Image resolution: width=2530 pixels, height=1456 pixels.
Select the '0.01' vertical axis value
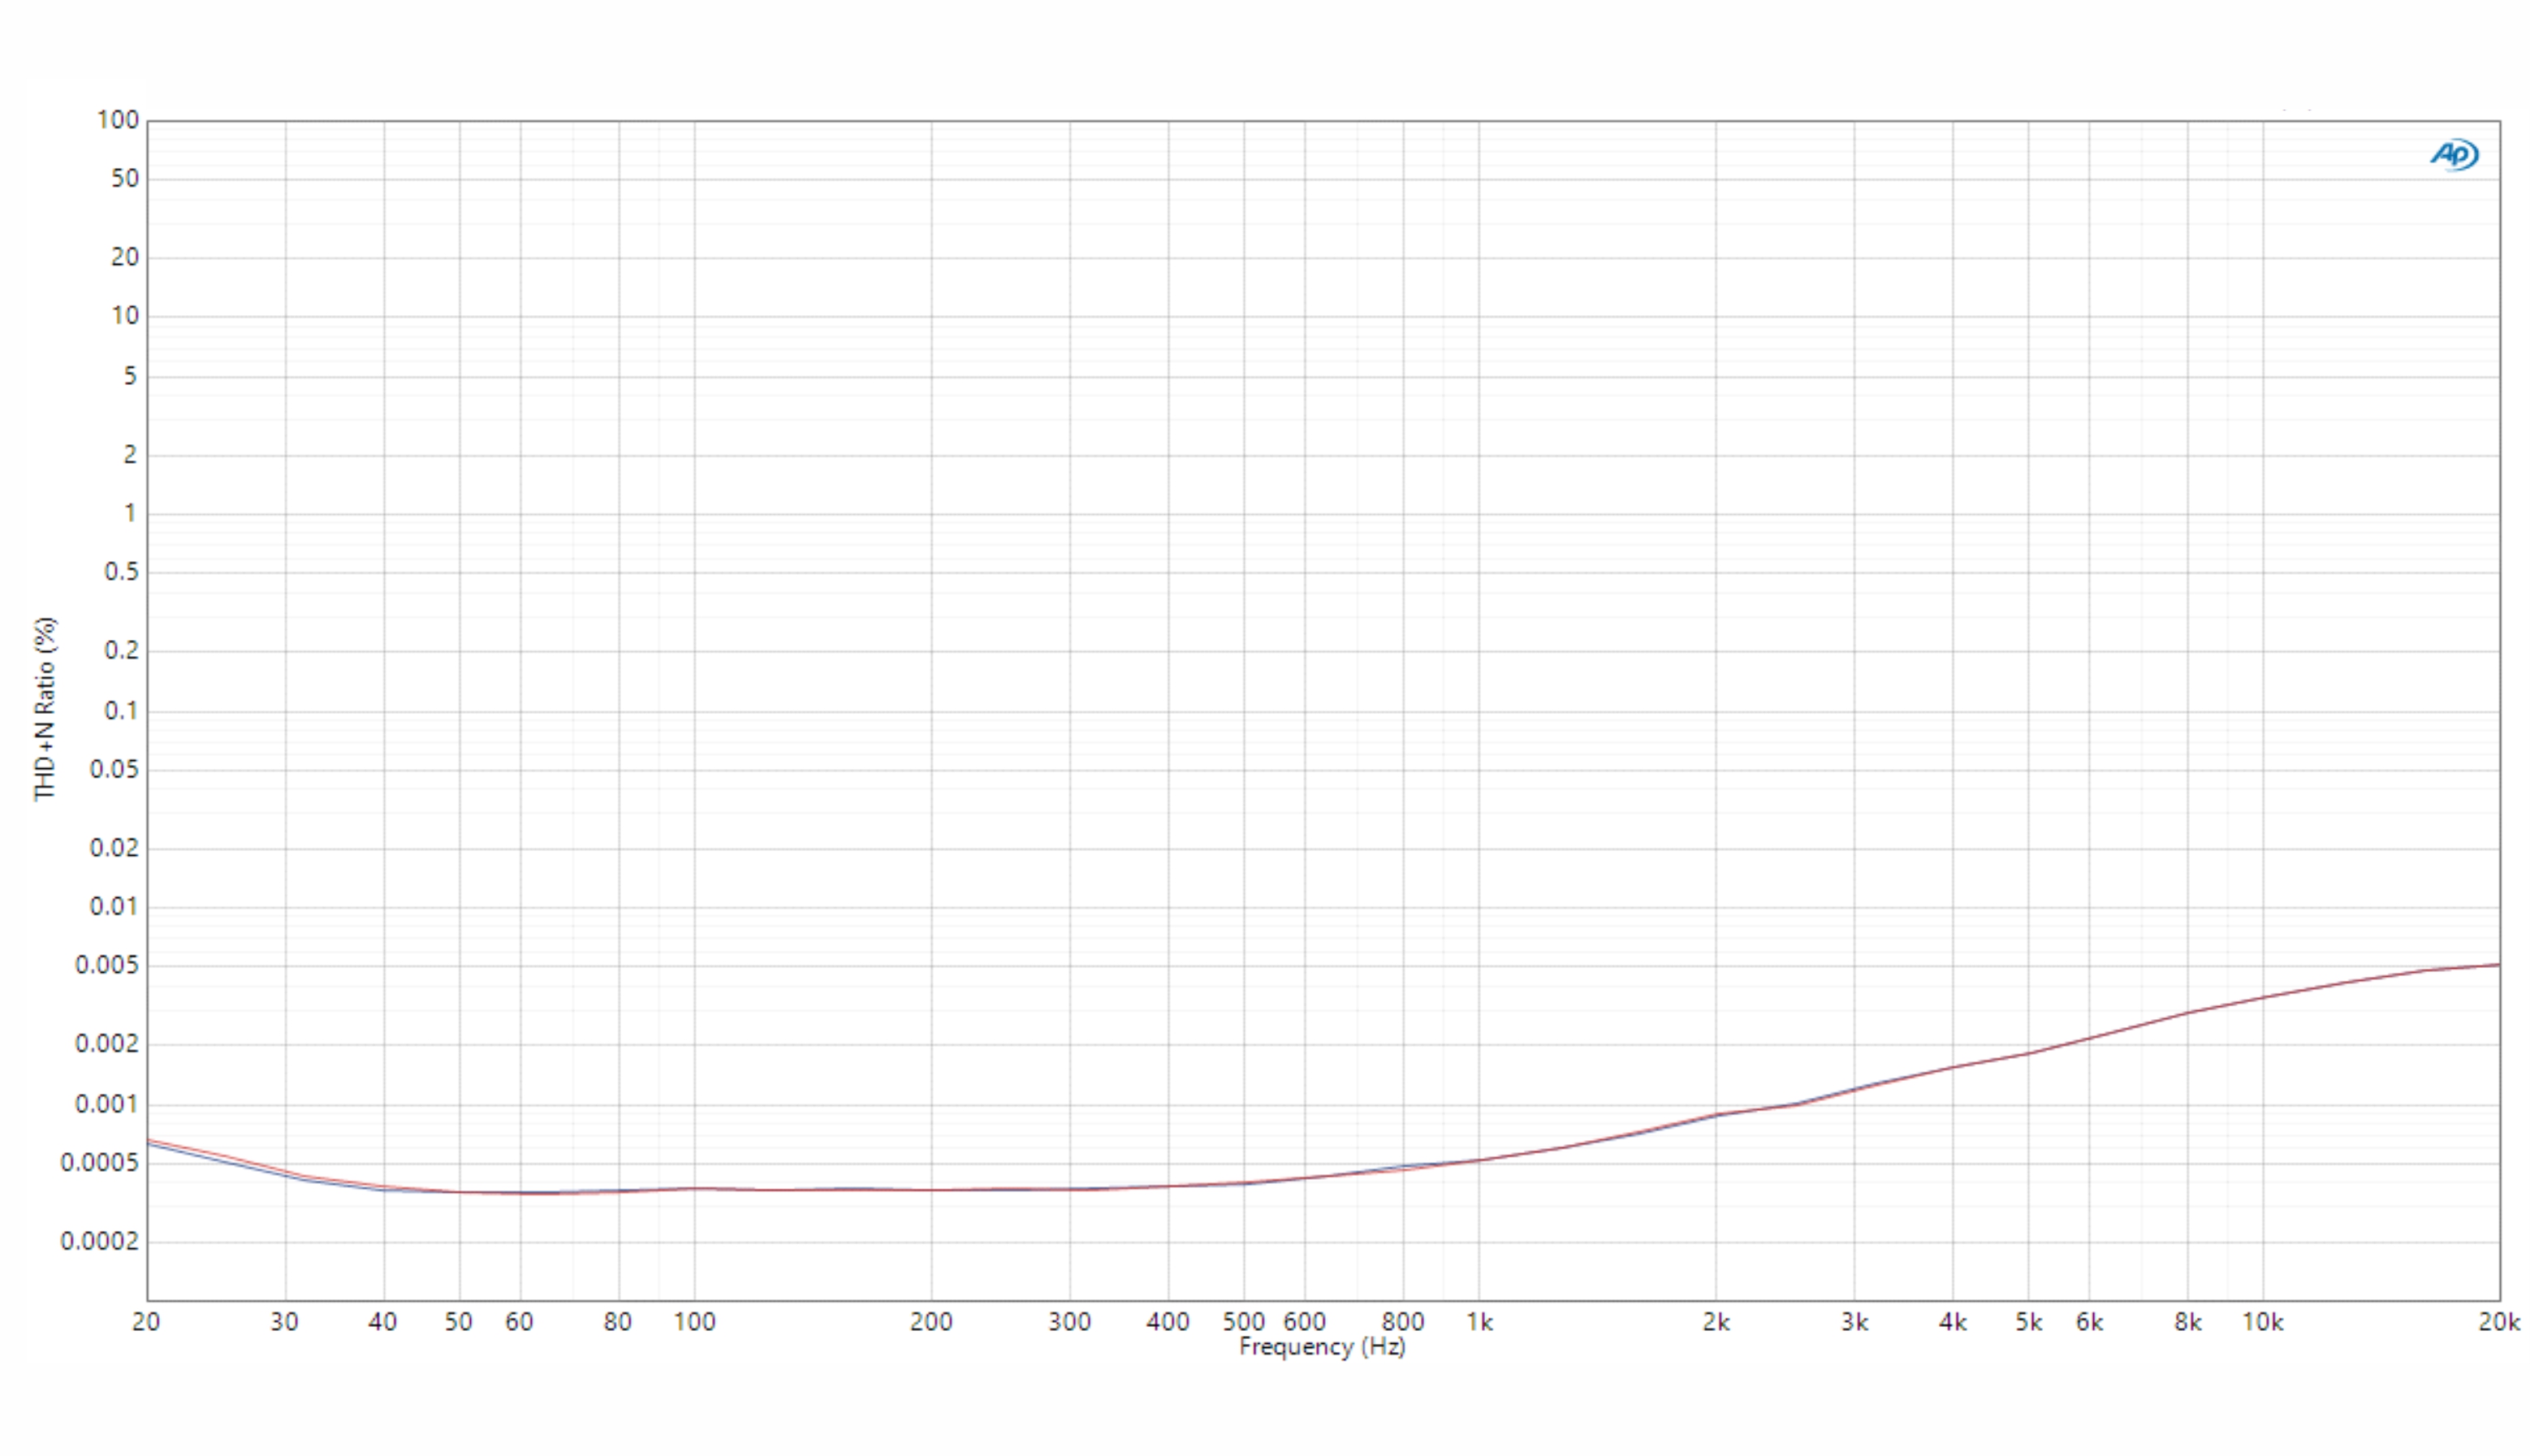pyautogui.click(x=115, y=907)
